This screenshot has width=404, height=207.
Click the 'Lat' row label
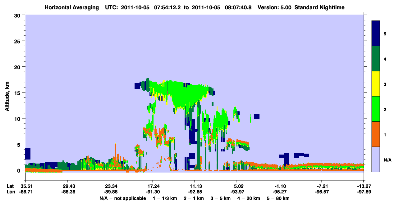point(10,186)
